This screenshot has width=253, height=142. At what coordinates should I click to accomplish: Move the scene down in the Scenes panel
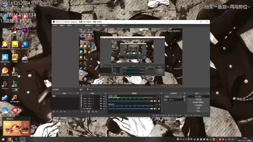pyautogui.click(x=65, y=112)
